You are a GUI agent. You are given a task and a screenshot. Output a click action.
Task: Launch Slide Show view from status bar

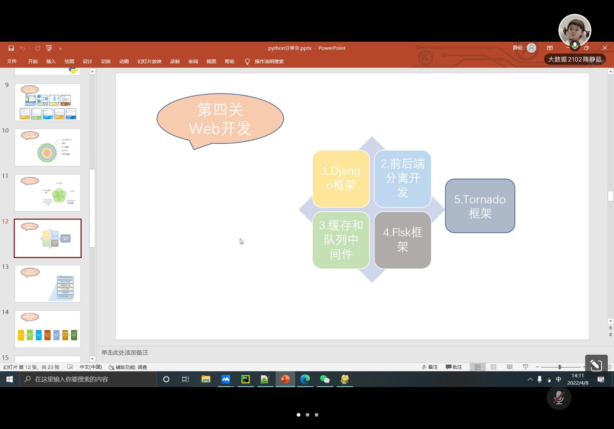[525, 367]
